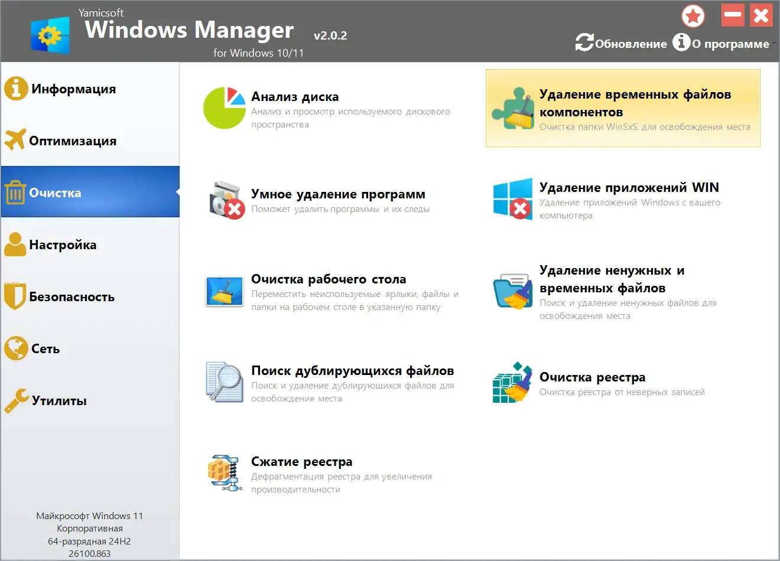This screenshot has width=780, height=561.
Task: Open Очистка рабочего стола monitor icon
Action: (225, 291)
